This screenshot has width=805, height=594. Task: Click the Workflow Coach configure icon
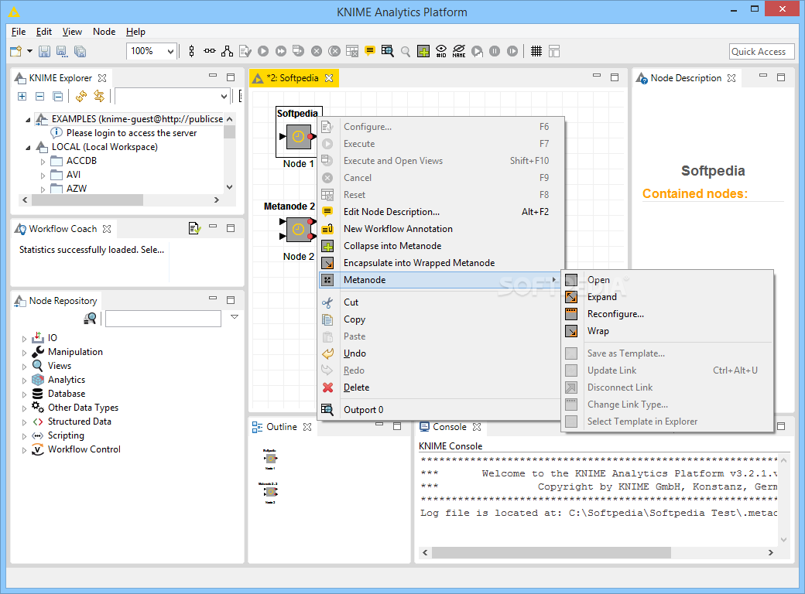pos(194,227)
